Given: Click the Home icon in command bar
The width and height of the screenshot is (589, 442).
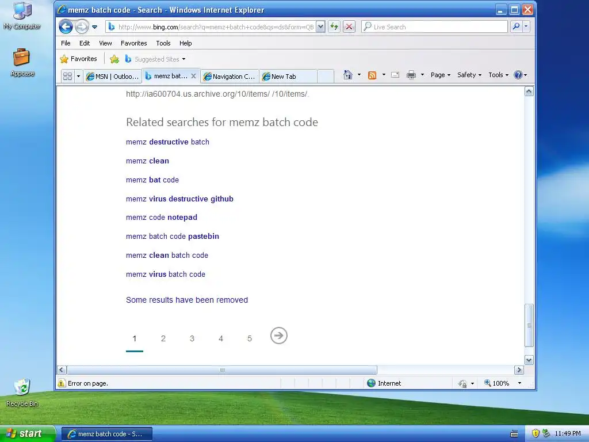Looking at the screenshot, I should click(x=348, y=75).
